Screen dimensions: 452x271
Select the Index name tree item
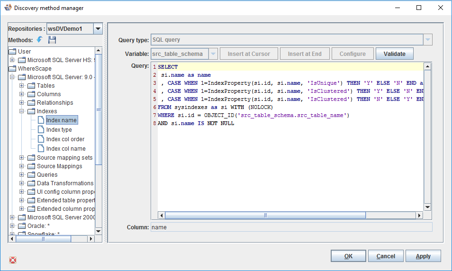tap(61, 120)
